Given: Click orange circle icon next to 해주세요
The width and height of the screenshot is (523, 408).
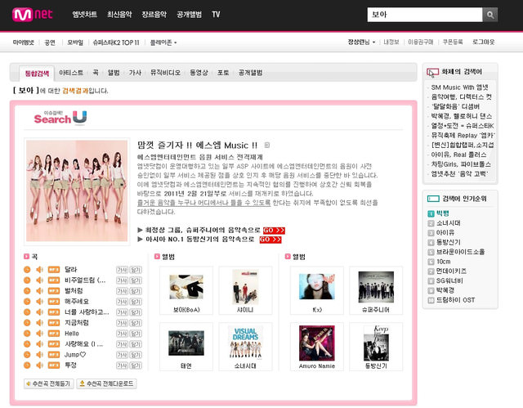Looking at the screenshot, I should (x=27, y=302).
